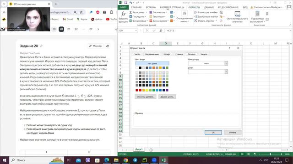
Task: Click the cancel X icon in the formula bar
Action: click(x=147, y=31)
